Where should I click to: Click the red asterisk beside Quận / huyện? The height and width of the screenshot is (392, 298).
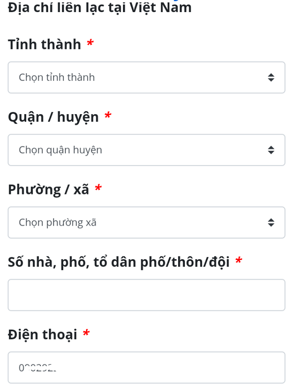tap(108, 115)
